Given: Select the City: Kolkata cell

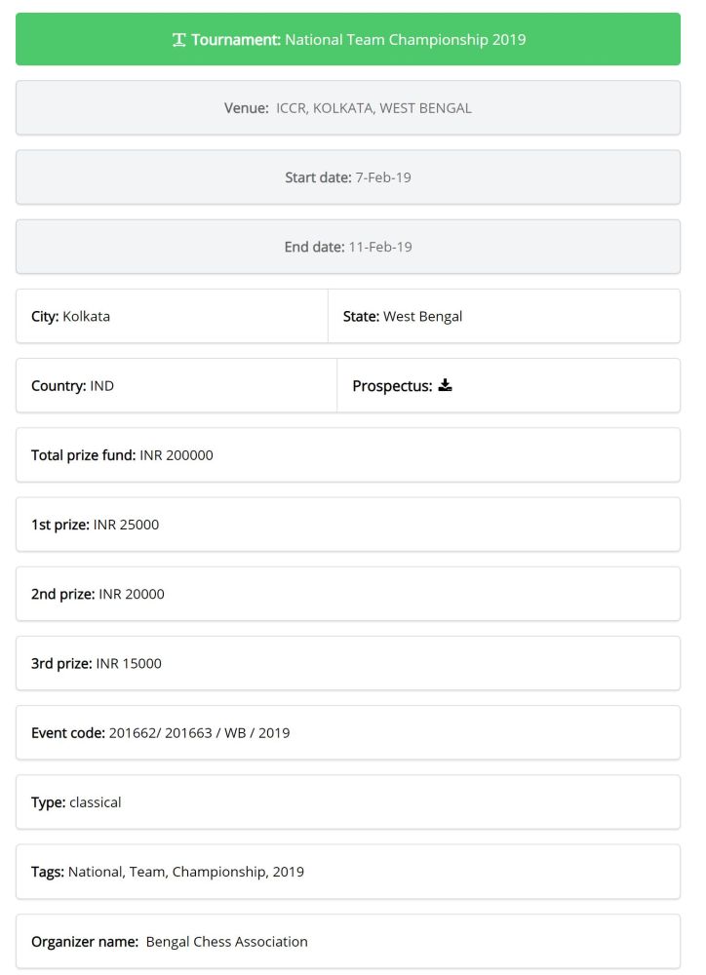Looking at the screenshot, I should [x=172, y=316].
